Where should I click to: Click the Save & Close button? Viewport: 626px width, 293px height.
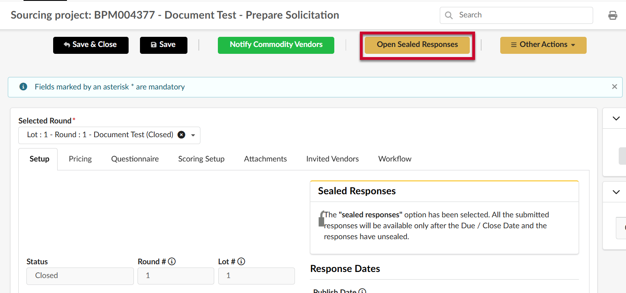point(91,45)
